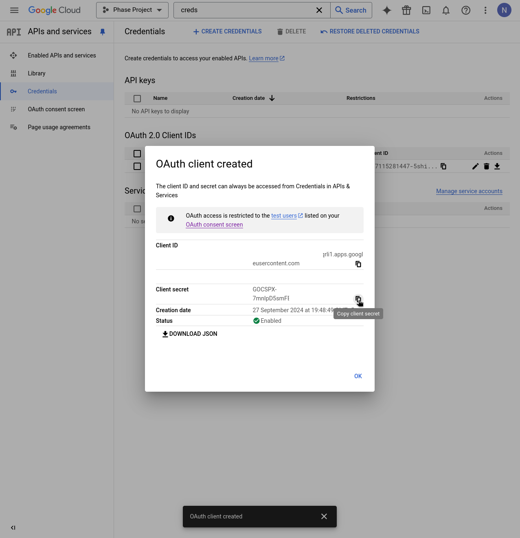The width and height of the screenshot is (520, 538).
Task: Go to the OAuth consent screen page
Action: click(56, 109)
